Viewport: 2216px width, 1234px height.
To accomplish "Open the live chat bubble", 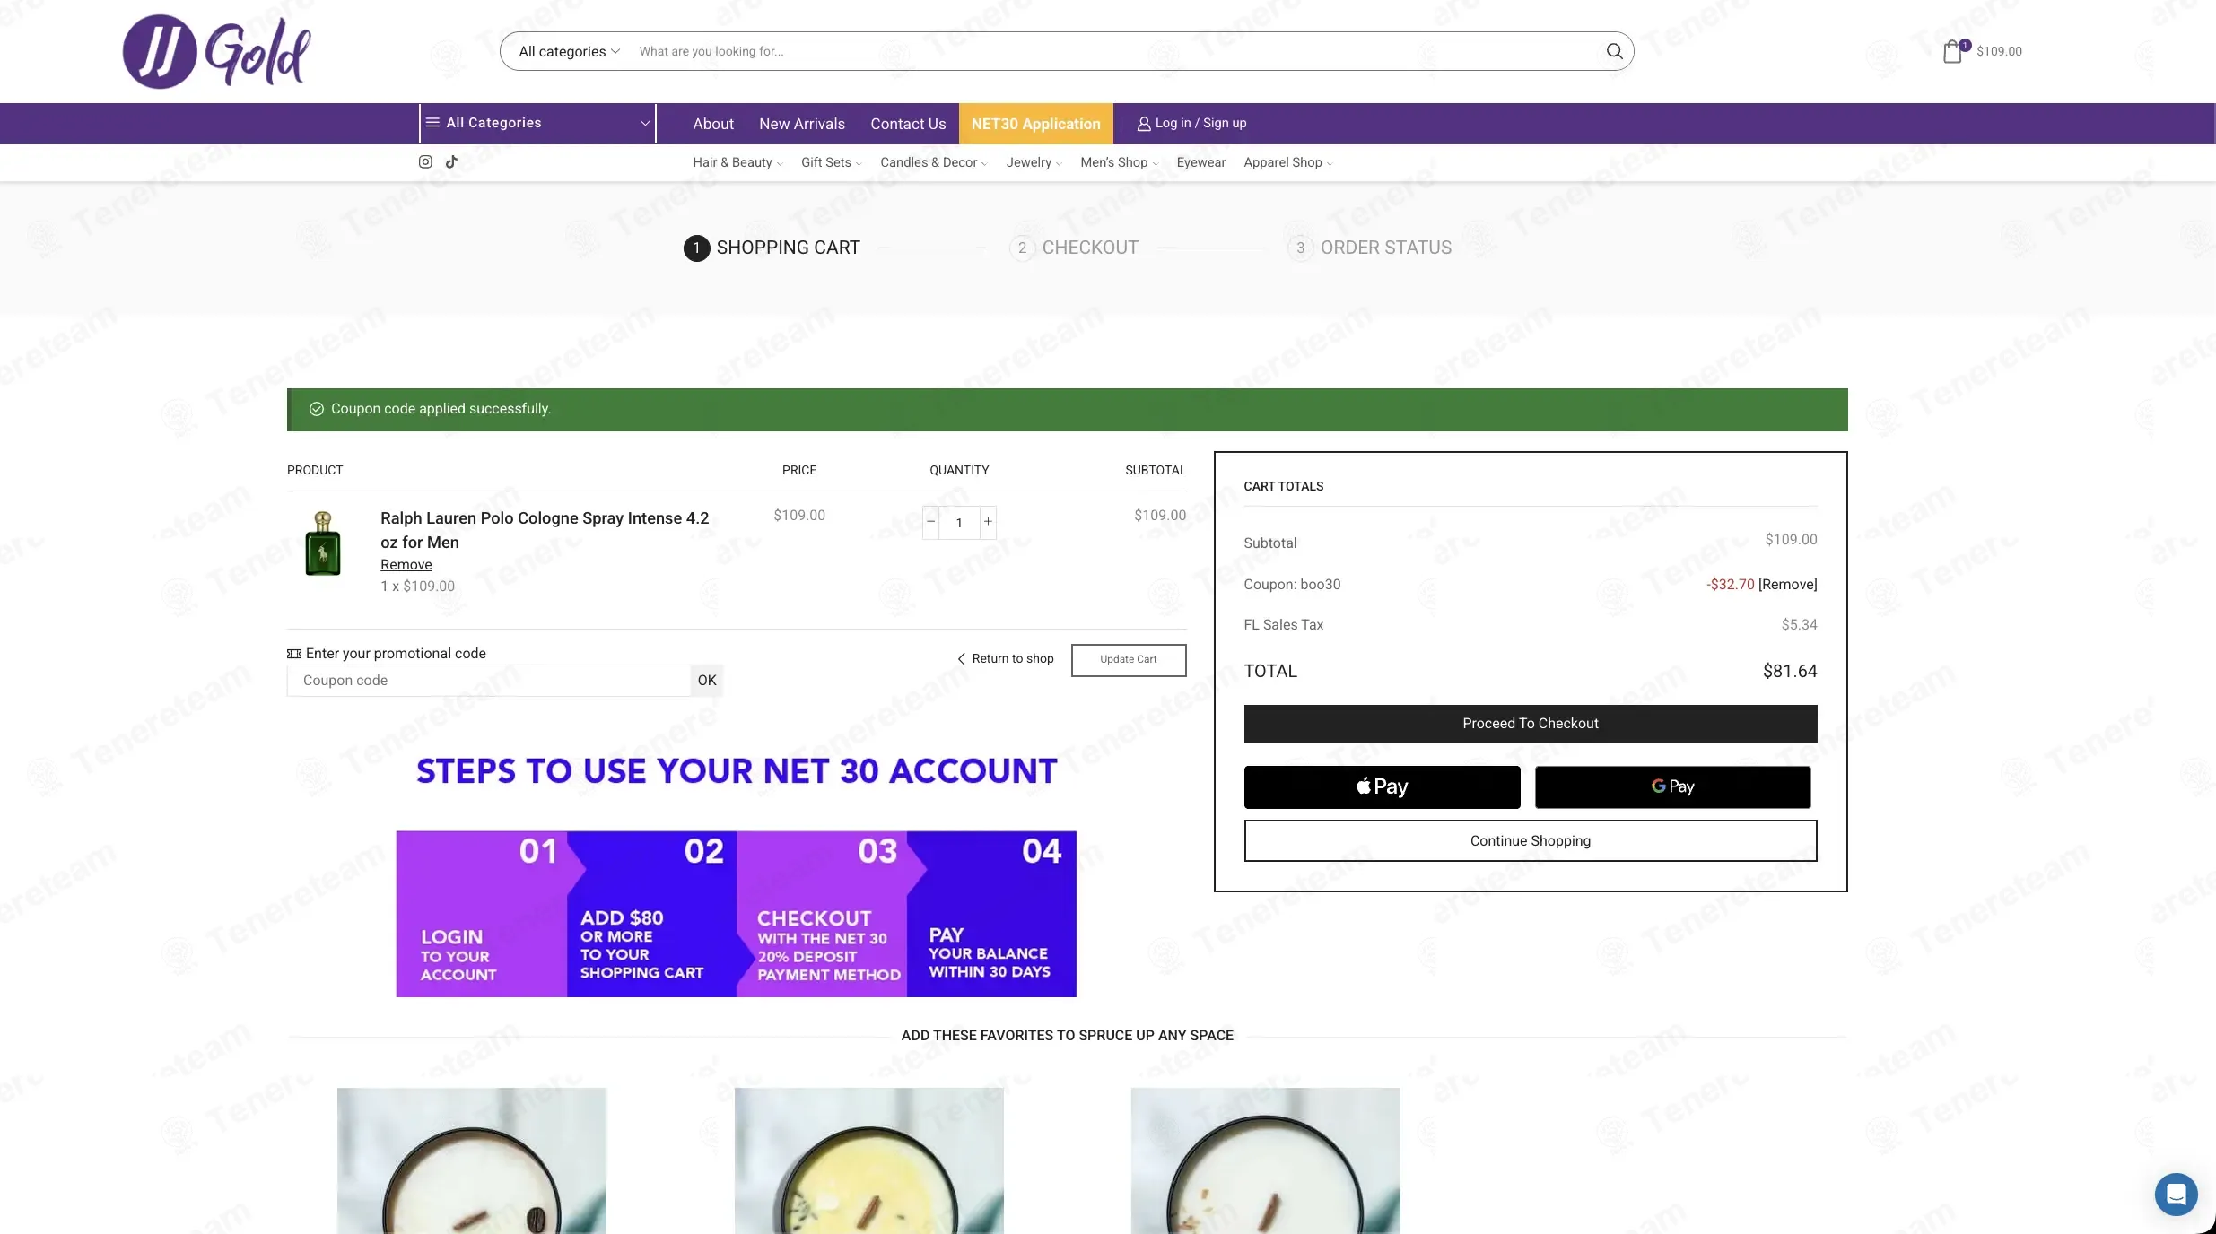I will click(2176, 1195).
